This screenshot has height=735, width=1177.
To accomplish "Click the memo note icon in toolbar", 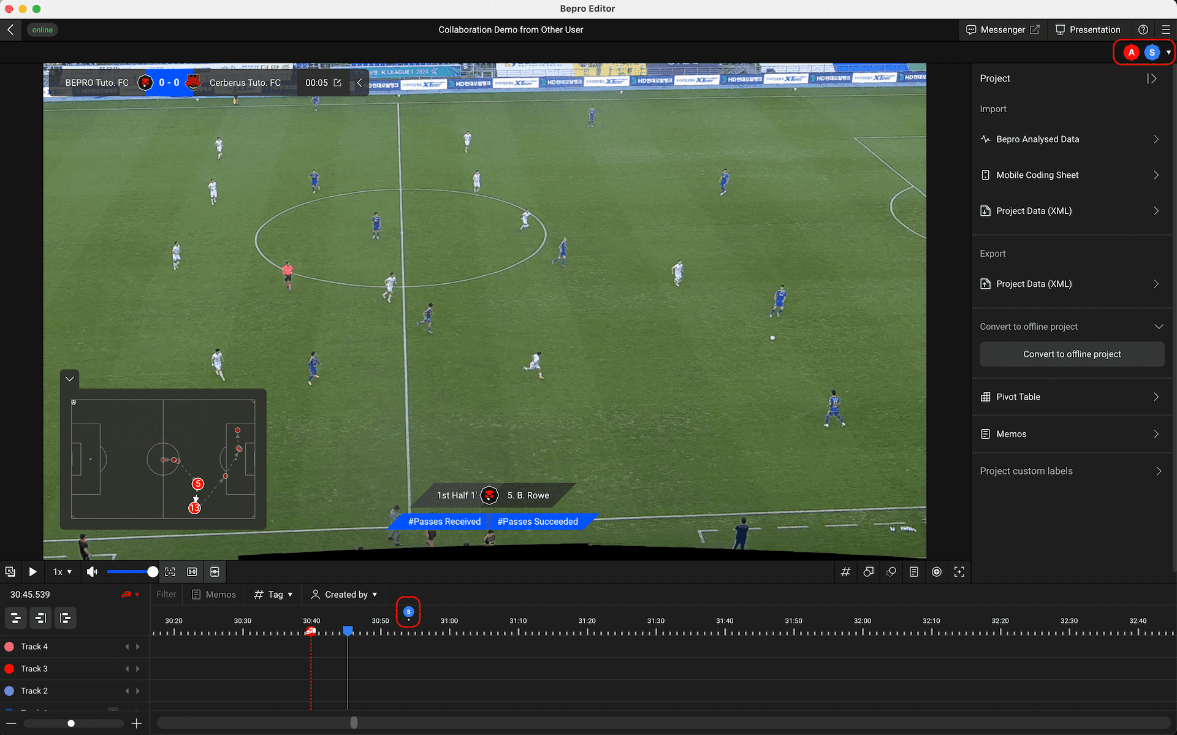I will pos(913,571).
